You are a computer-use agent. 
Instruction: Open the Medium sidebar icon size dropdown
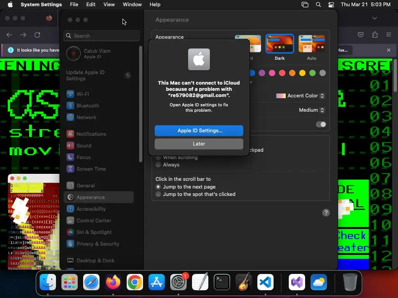[312, 110]
